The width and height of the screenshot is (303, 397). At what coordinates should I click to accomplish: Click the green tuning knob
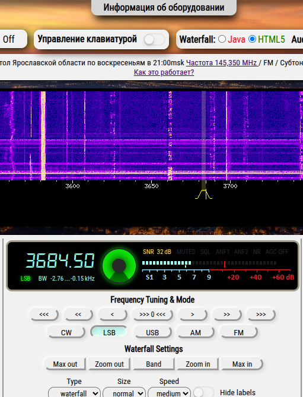tap(119, 266)
